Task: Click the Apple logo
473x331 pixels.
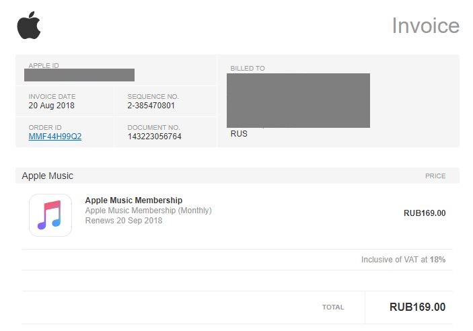Action: pos(29,26)
